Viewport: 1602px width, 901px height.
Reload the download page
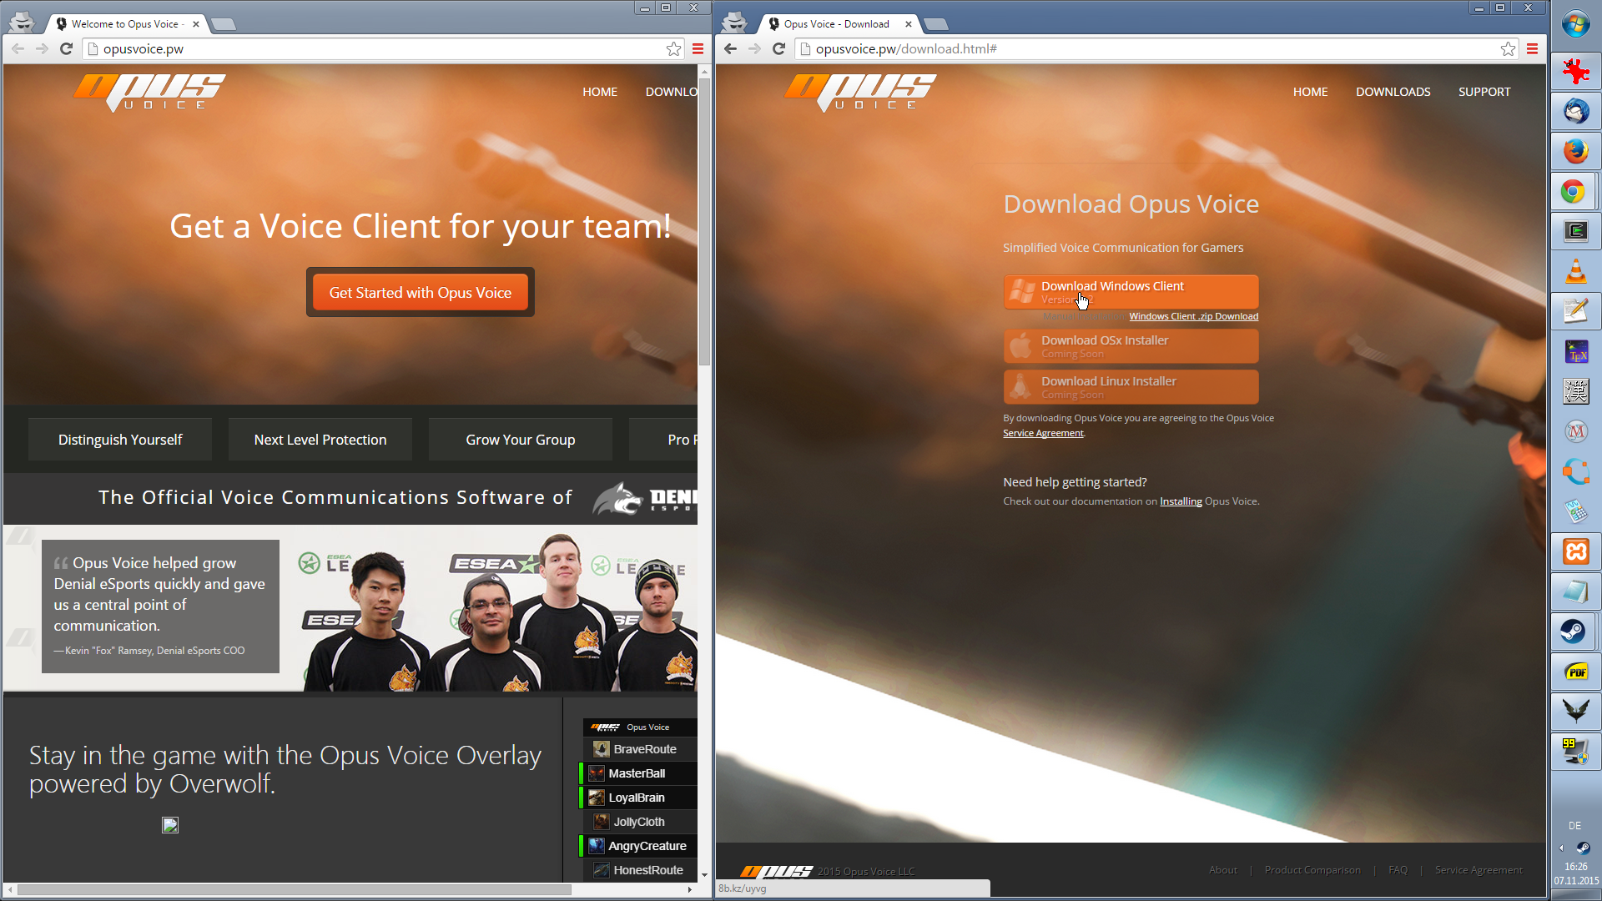[x=778, y=49]
